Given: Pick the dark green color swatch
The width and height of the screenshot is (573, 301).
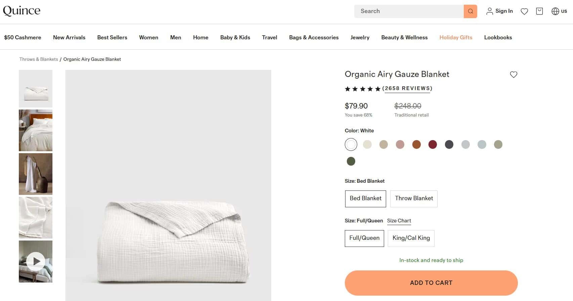Looking at the screenshot, I should (x=351, y=161).
